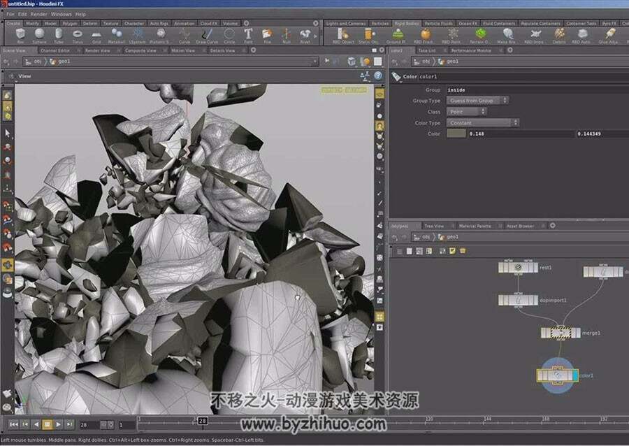Expand the viewport path dropdown arrow
This screenshot has height=446, width=629.
coord(315,62)
